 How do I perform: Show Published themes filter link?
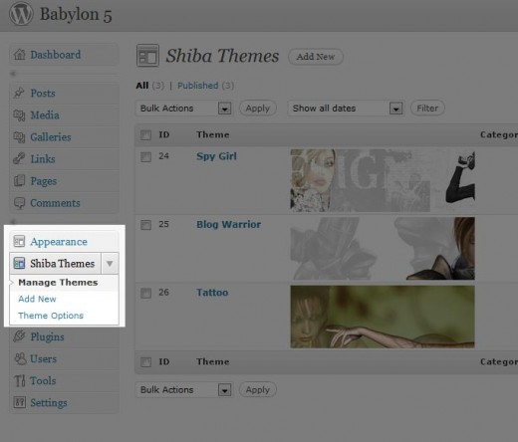(198, 86)
